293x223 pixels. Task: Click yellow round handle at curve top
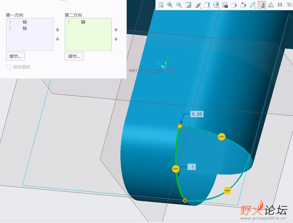click(x=180, y=126)
